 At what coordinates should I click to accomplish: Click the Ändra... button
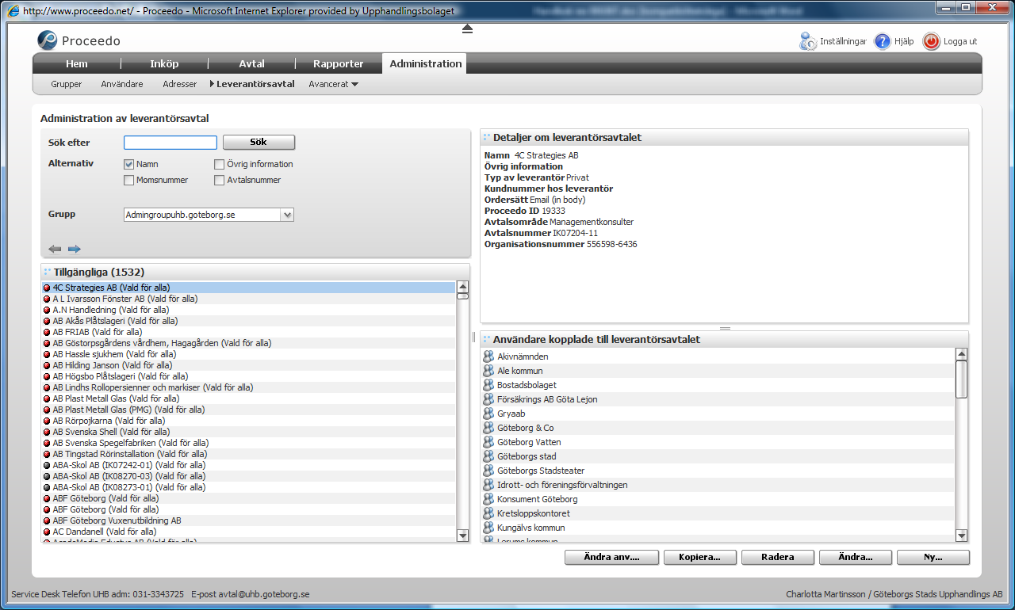(x=855, y=557)
